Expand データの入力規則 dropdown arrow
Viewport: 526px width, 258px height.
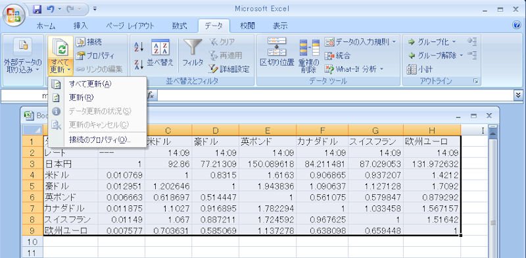[394, 41]
